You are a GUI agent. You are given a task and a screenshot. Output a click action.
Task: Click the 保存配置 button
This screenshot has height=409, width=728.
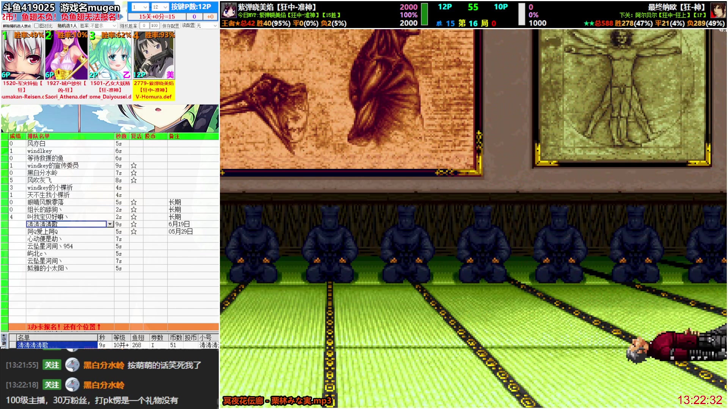[171, 26]
